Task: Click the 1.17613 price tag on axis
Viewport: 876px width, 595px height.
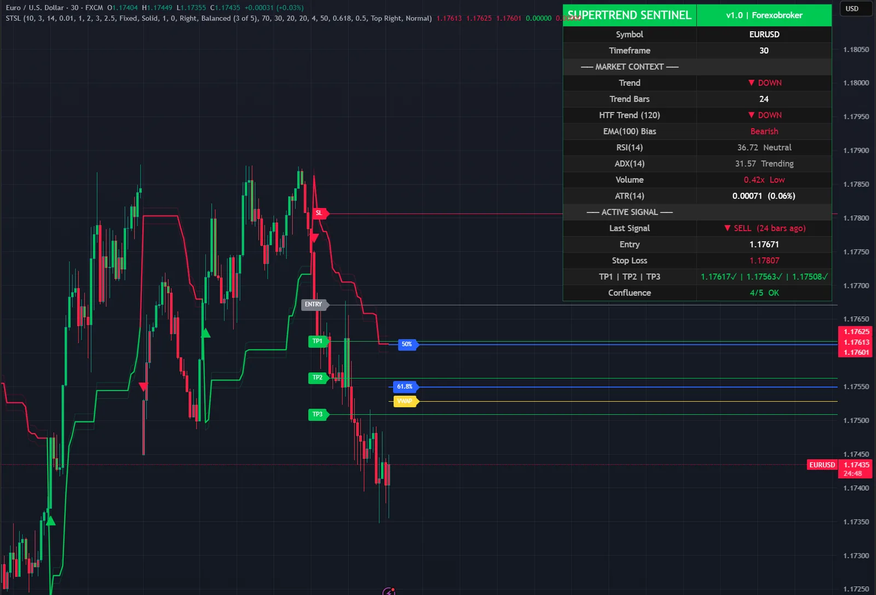Action: tap(856, 342)
